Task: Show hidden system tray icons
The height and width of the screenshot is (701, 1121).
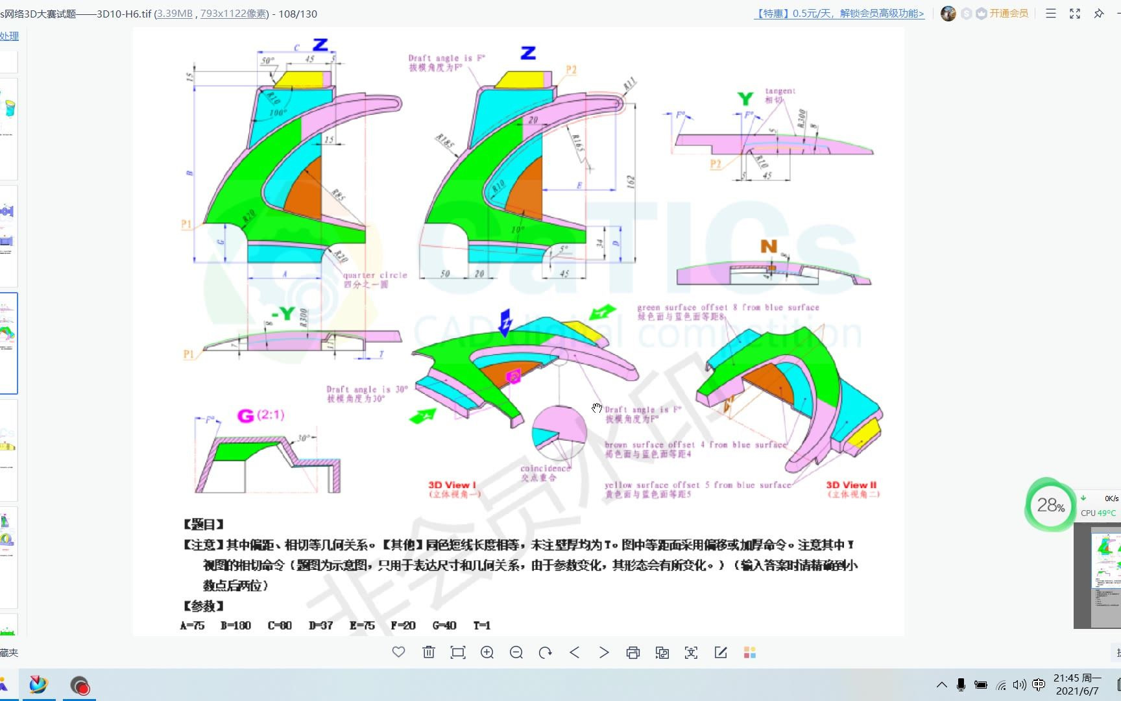Action: point(942,685)
